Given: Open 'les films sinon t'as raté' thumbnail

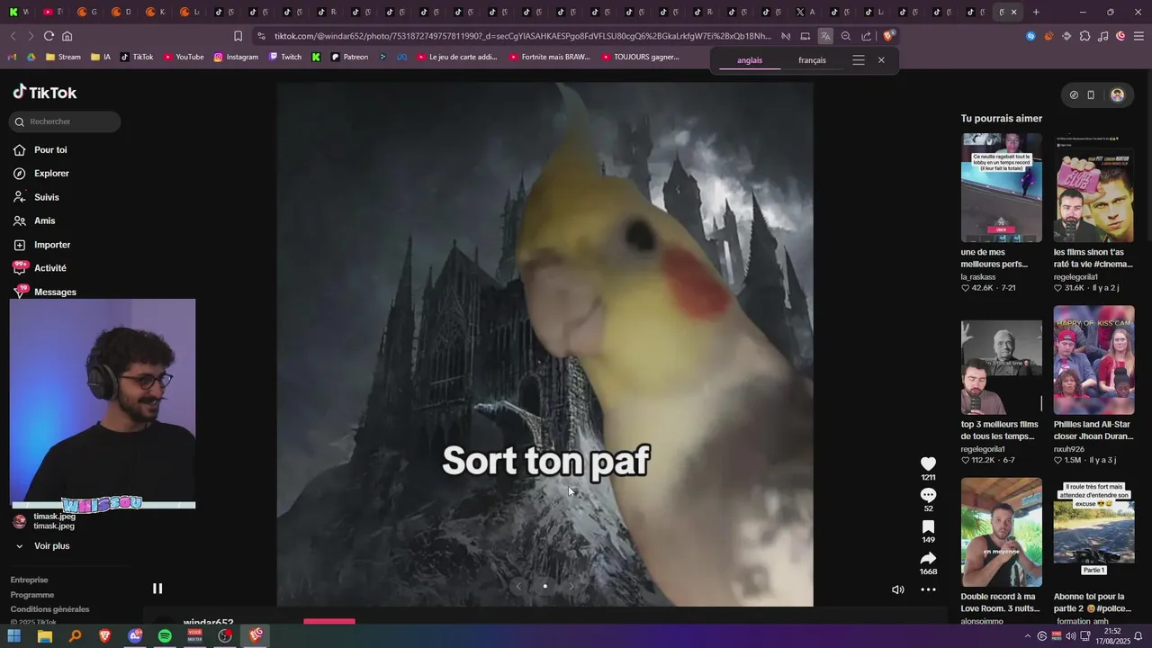Looking at the screenshot, I should point(1093,187).
